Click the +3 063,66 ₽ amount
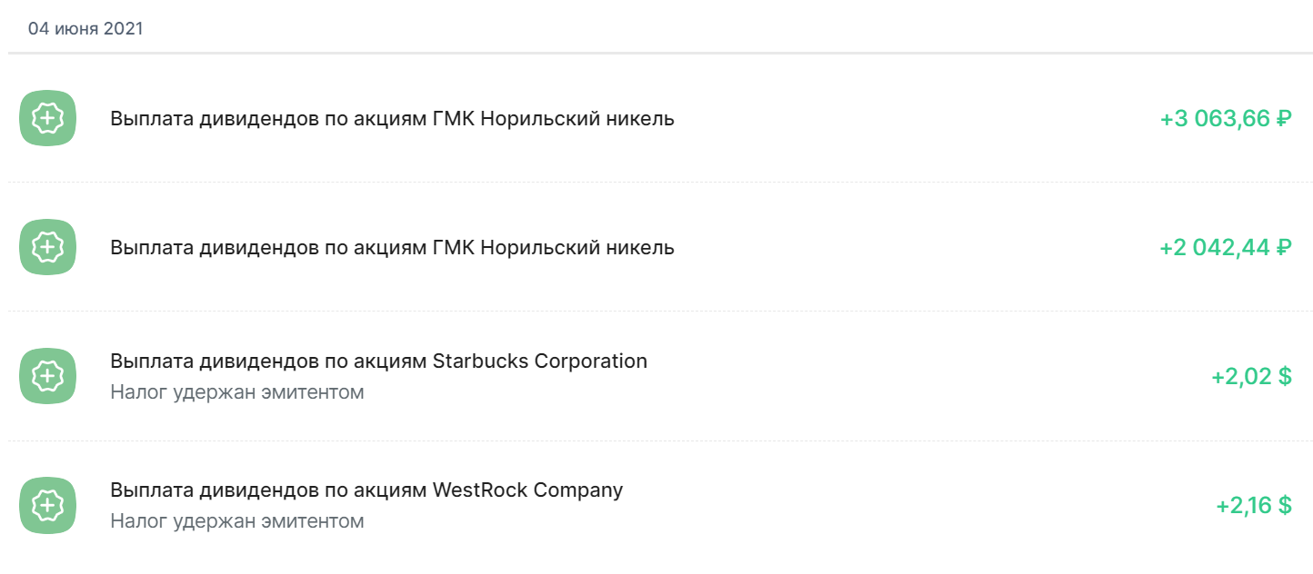The height and width of the screenshot is (574, 1313). pyautogui.click(x=1226, y=118)
